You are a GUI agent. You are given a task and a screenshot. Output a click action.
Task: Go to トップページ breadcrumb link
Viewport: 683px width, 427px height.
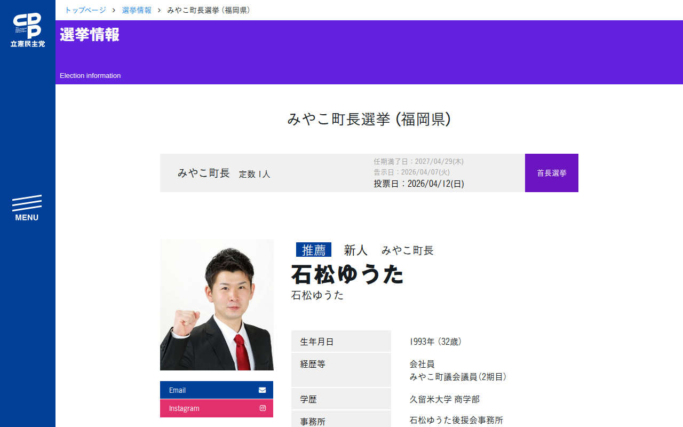tap(85, 10)
